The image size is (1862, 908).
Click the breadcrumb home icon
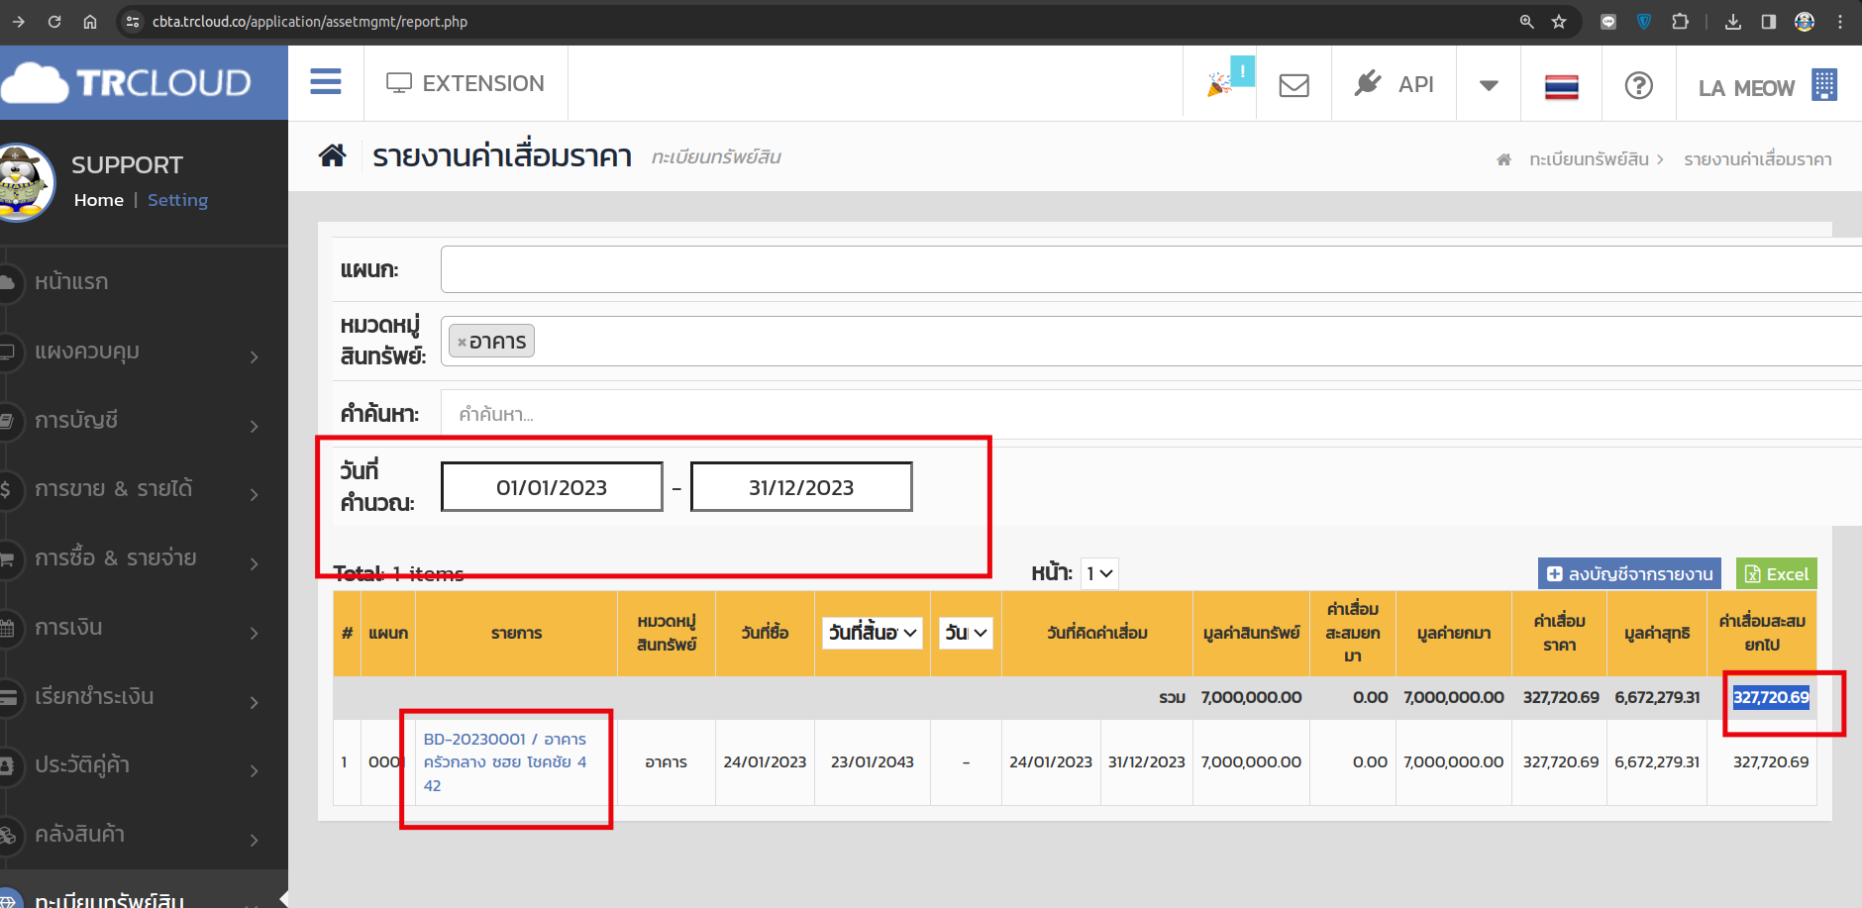(x=1503, y=159)
